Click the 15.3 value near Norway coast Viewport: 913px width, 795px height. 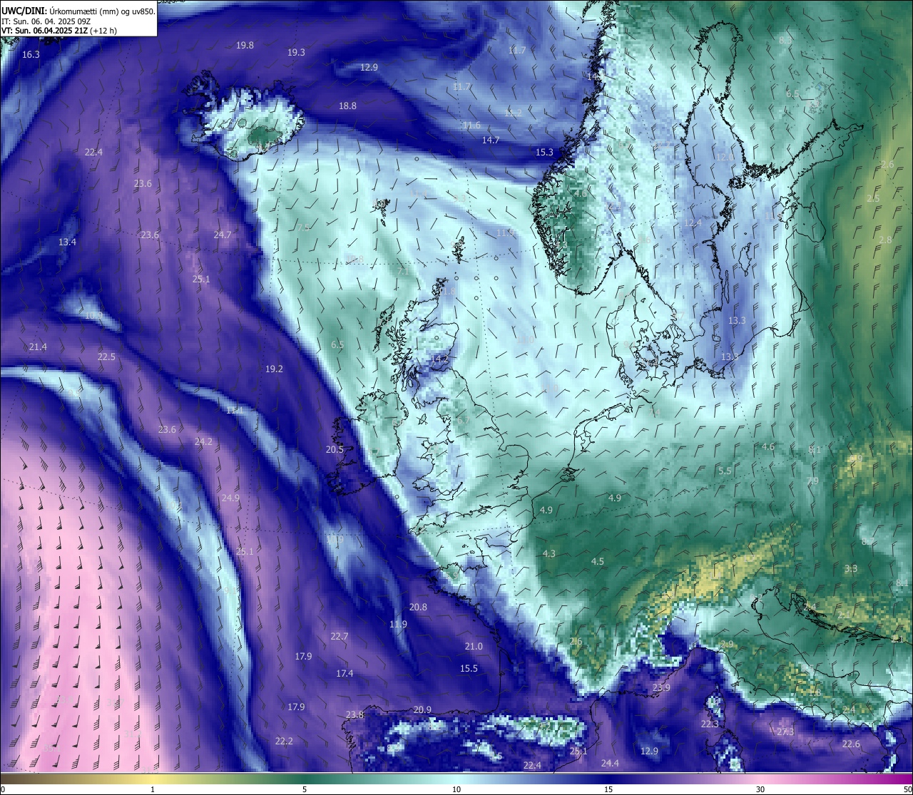click(544, 153)
